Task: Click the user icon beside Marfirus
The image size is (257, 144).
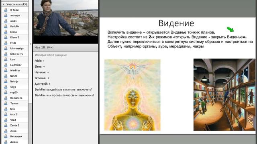Action: coord(6,70)
